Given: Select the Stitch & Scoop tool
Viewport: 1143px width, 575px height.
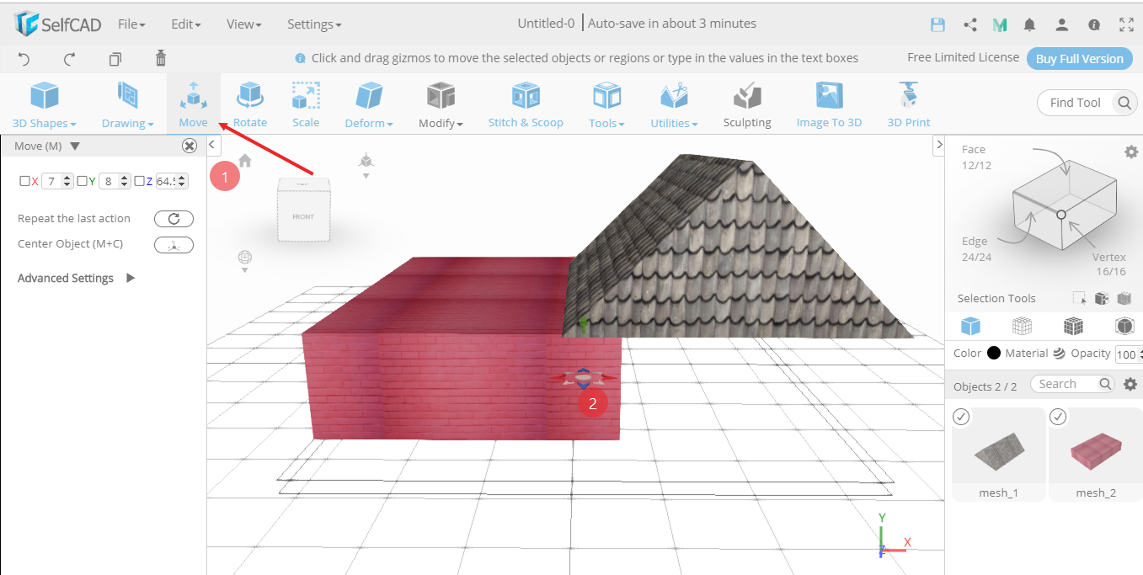Looking at the screenshot, I should (526, 104).
